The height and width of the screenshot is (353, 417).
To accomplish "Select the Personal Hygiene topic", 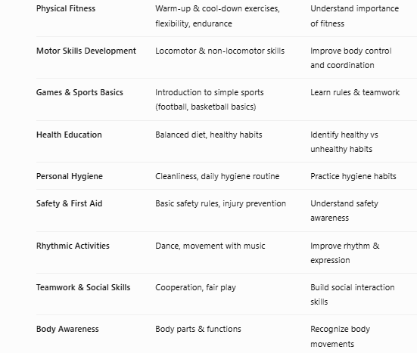I will pyautogui.click(x=70, y=176).
